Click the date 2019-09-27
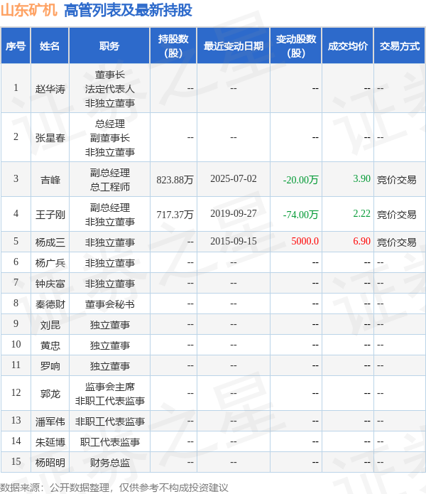 234,214
